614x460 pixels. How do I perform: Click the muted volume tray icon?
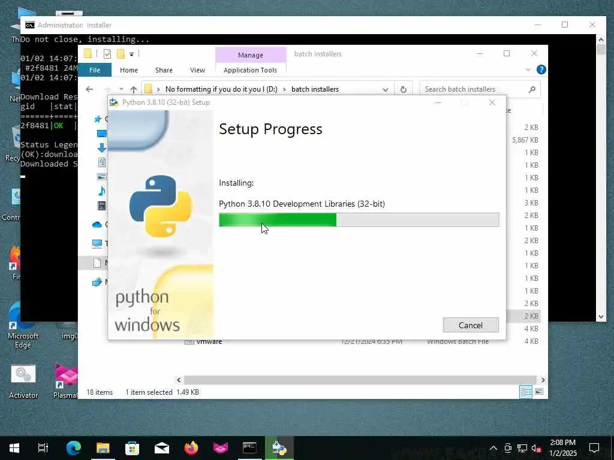click(x=536, y=448)
